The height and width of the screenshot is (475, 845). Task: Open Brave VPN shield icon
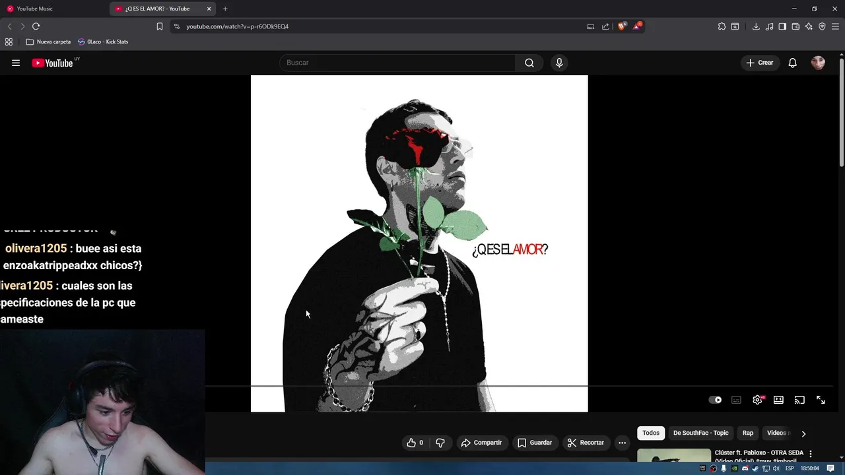(822, 26)
